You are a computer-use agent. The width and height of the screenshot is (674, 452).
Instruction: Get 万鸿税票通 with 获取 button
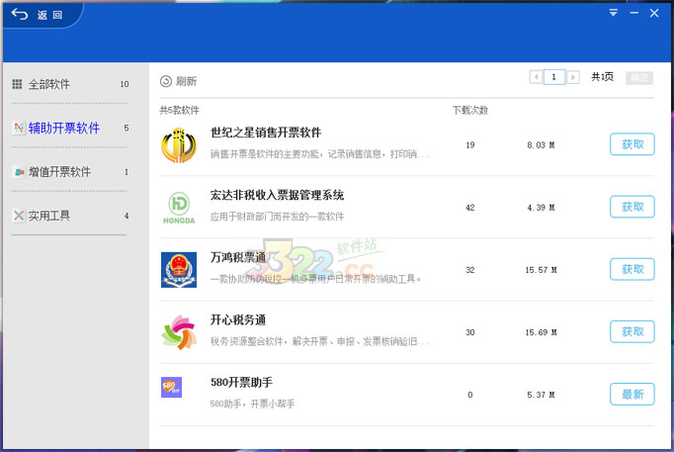(x=632, y=269)
